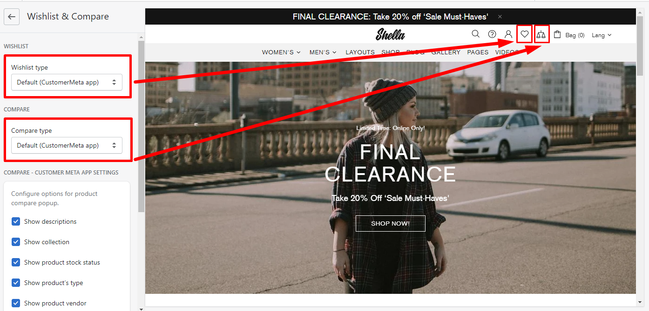649x311 pixels.
Task: Open the wishlist heart icon
Action: tap(525, 34)
